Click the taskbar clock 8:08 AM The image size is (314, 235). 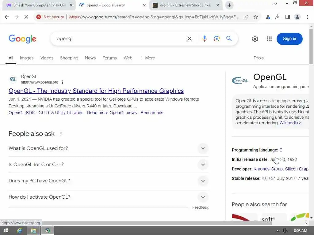[x=301, y=231]
